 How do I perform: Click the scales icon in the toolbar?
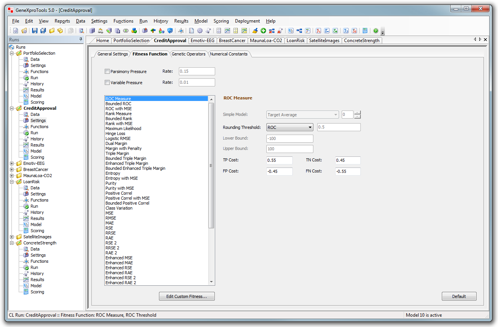(x=101, y=31)
